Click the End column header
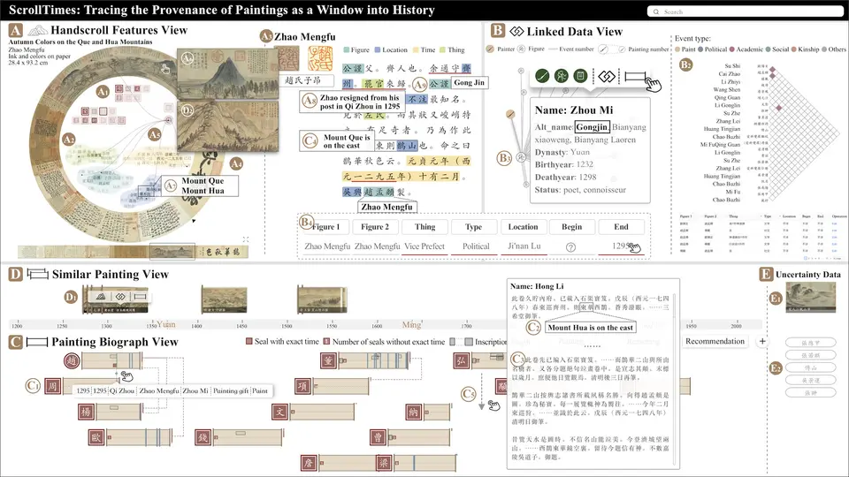 621,227
